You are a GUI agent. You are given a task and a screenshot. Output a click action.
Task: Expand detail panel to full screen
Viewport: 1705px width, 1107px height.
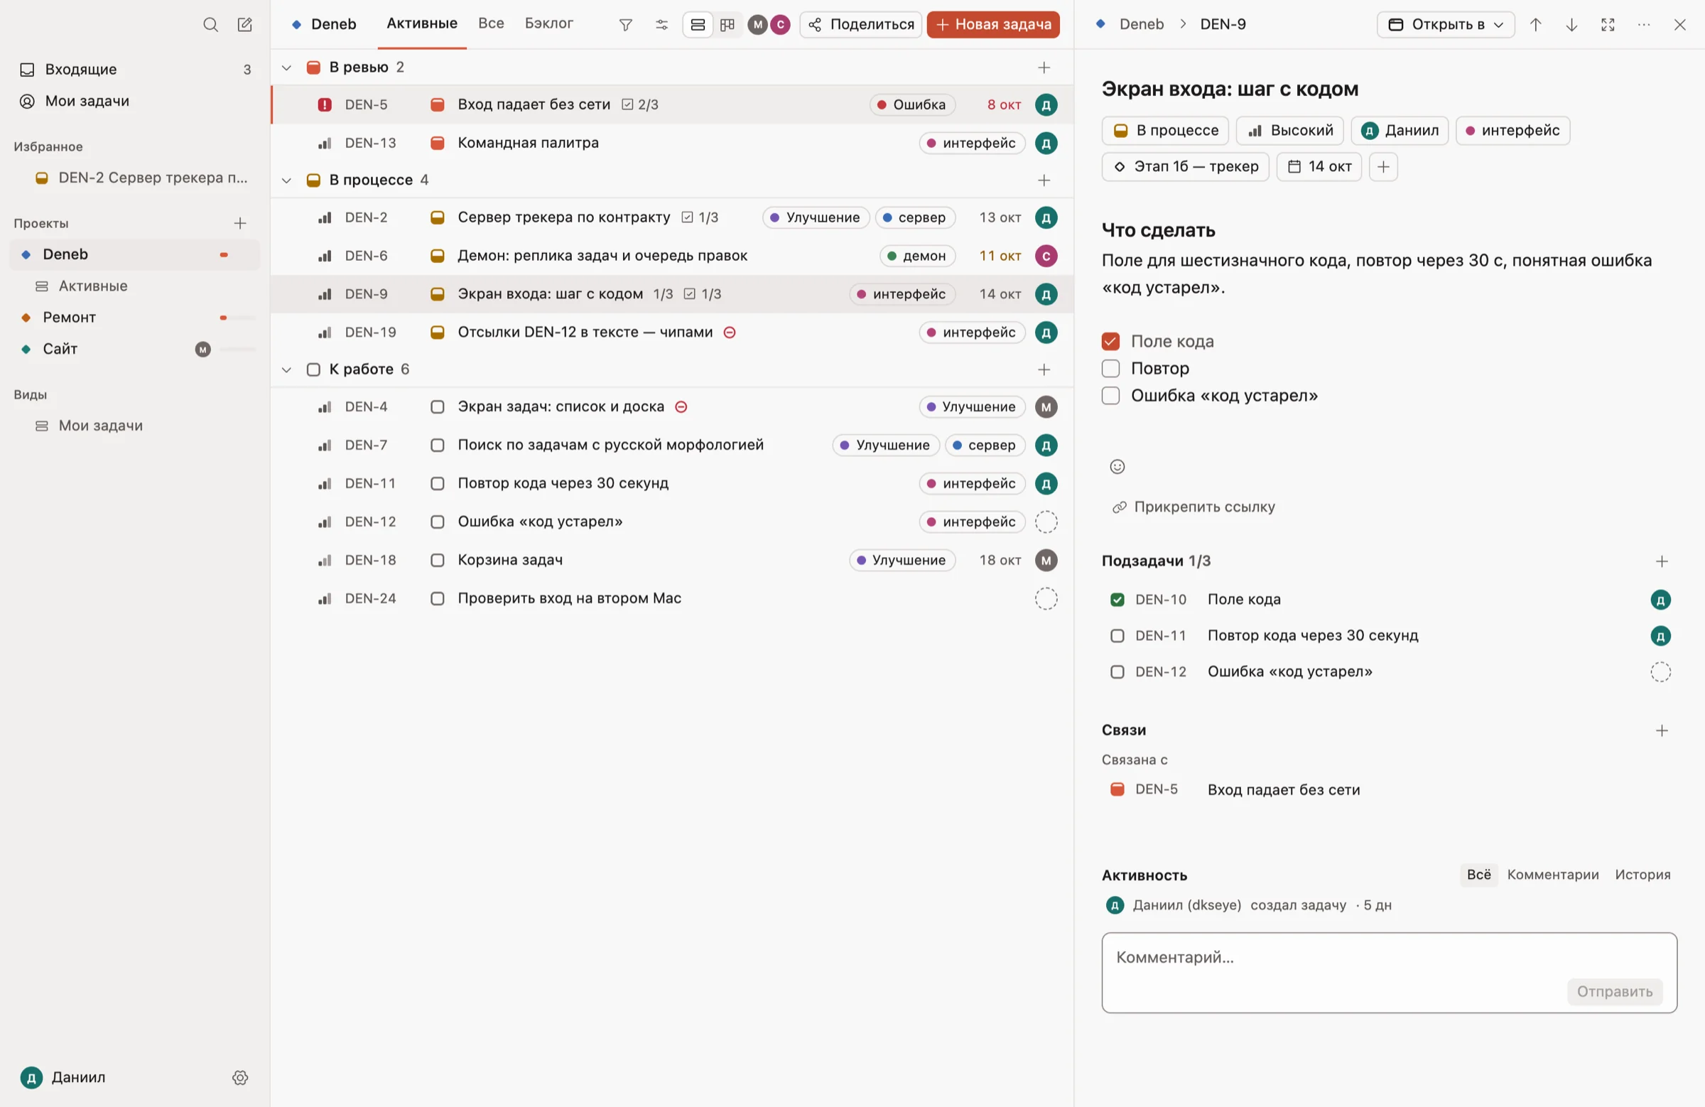tap(1608, 25)
